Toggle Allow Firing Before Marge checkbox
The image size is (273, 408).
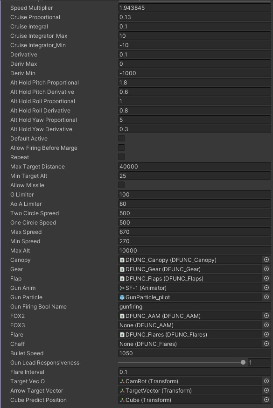121,148
